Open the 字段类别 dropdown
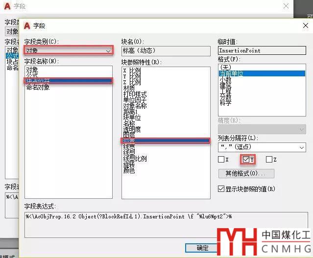The image size is (313, 258). [69, 50]
